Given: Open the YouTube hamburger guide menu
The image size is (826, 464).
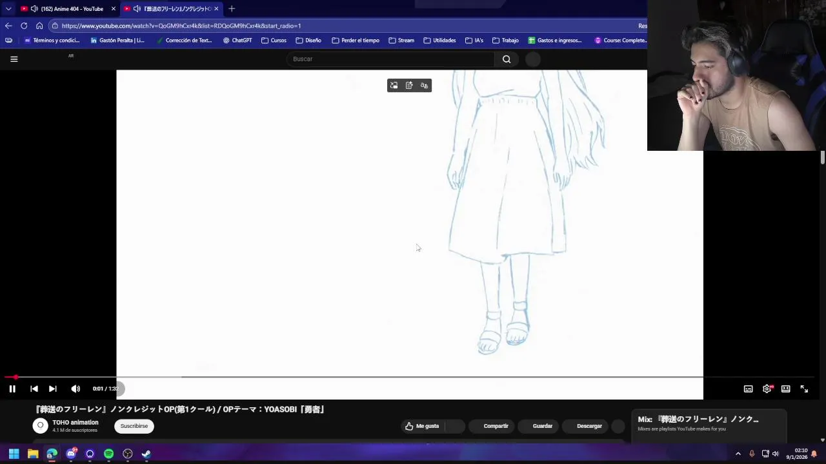Looking at the screenshot, I should pyautogui.click(x=14, y=59).
